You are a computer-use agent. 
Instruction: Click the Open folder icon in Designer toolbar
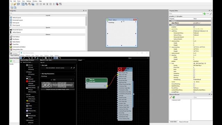[15, 4]
